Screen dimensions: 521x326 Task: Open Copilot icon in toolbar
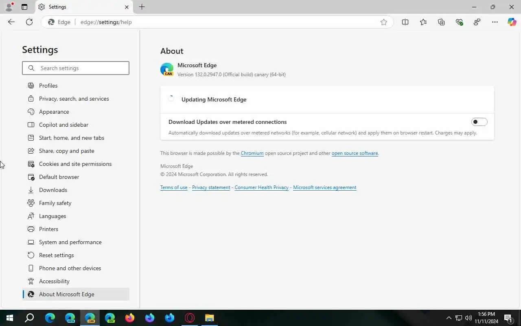[x=512, y=22]
